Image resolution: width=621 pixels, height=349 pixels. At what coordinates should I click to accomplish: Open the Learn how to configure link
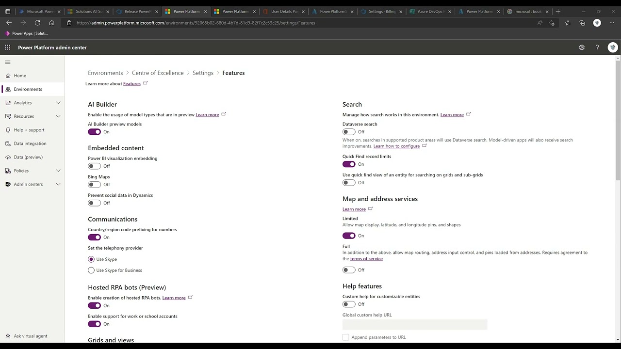coord(396,146)
